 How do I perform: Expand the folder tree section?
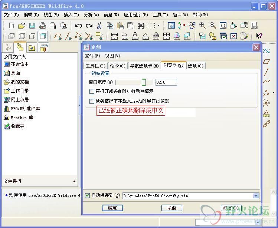(75, 181)
